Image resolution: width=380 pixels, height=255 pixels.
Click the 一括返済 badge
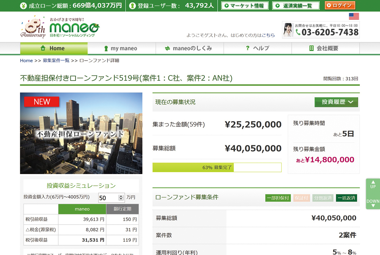tap(346, 198)
